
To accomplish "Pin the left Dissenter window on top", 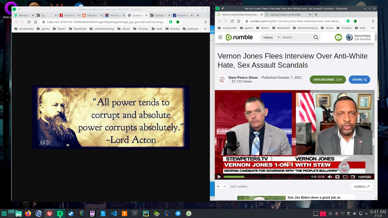I will click(19, 9).
